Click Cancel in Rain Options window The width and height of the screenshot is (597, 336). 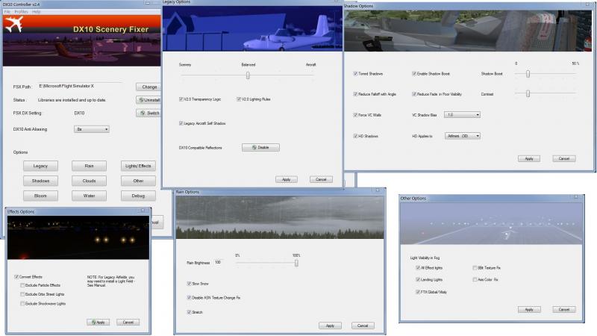363,326
